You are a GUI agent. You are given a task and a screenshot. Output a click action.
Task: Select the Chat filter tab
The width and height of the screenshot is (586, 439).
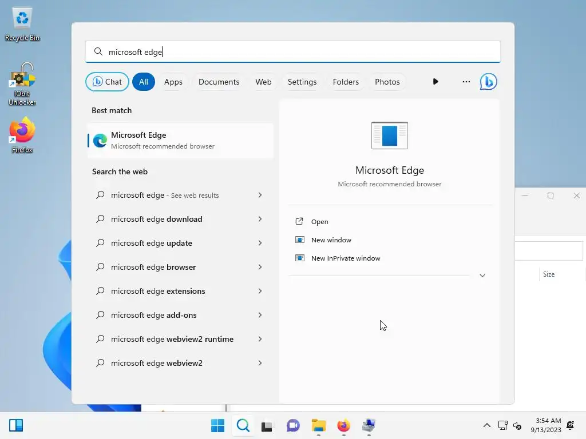tap(107, 82)
